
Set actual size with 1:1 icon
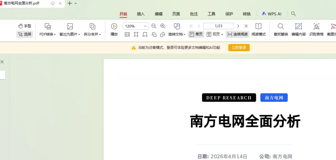(x=127, y=34)
